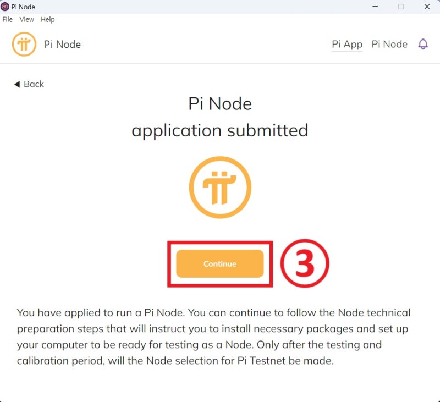
Task: Close the Pi Node application window
Action: click(x=427, y=7)
